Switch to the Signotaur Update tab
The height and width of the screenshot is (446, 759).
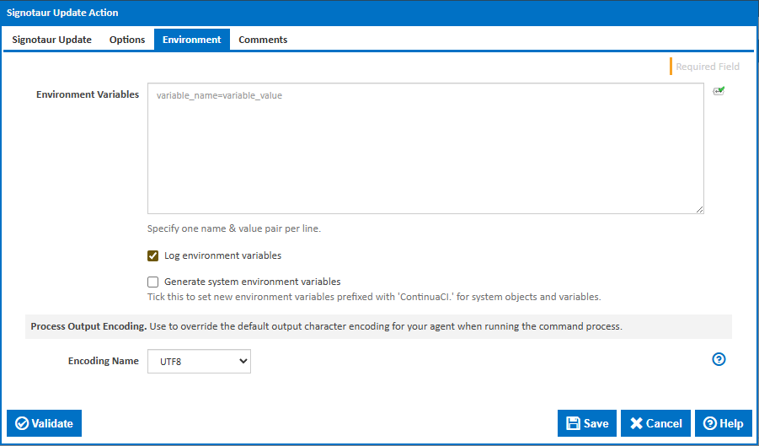[x=52, y=40]
